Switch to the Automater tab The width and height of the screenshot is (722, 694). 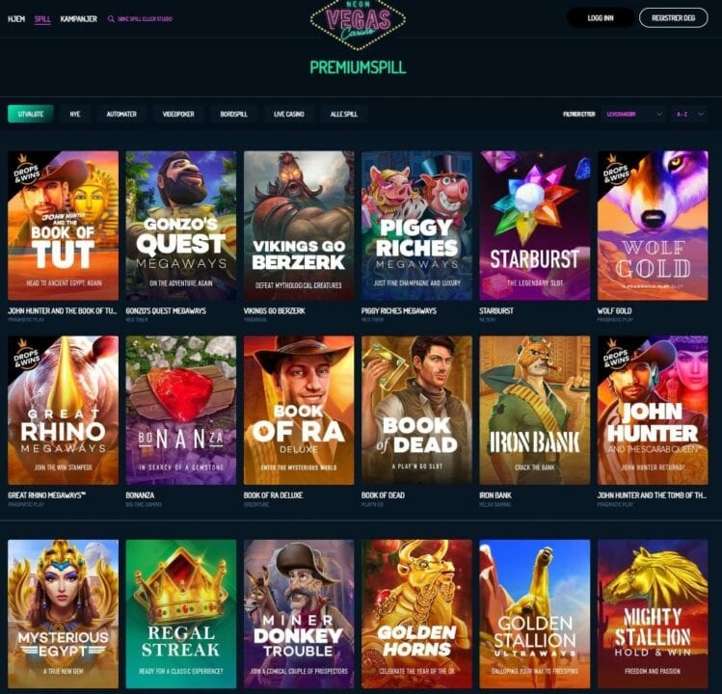pos(121,114)
